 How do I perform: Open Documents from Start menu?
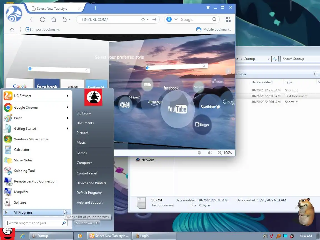pos(85,123)
